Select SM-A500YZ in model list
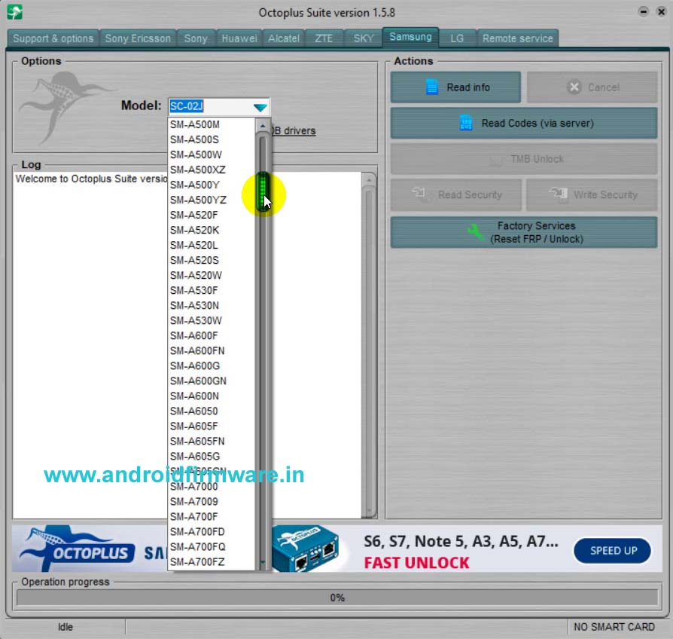The image size is (673, 639). (x=212, y=200)
